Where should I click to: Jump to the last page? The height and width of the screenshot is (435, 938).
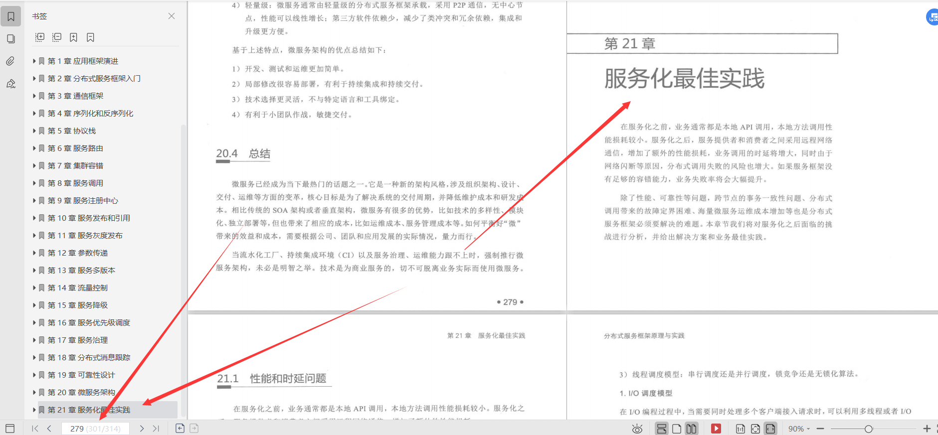[156, 429]
